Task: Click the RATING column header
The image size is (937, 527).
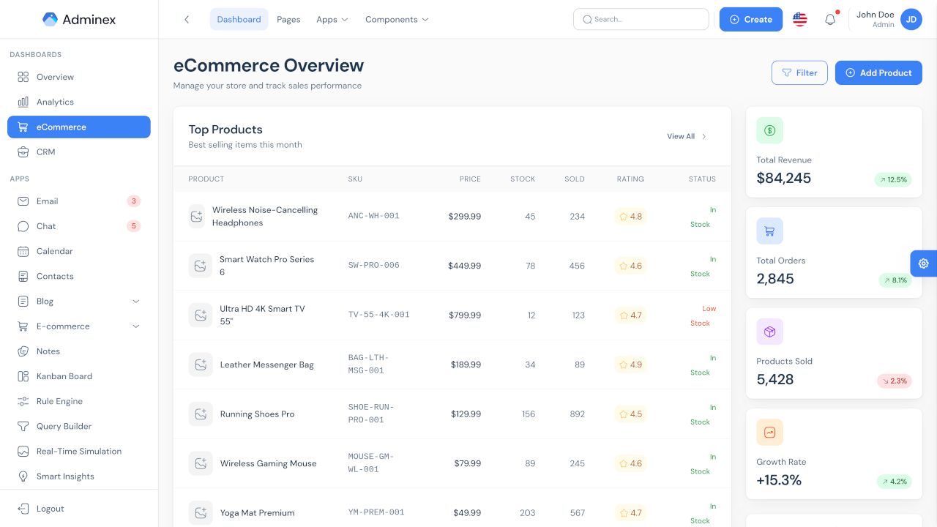Action: (630, 179)
